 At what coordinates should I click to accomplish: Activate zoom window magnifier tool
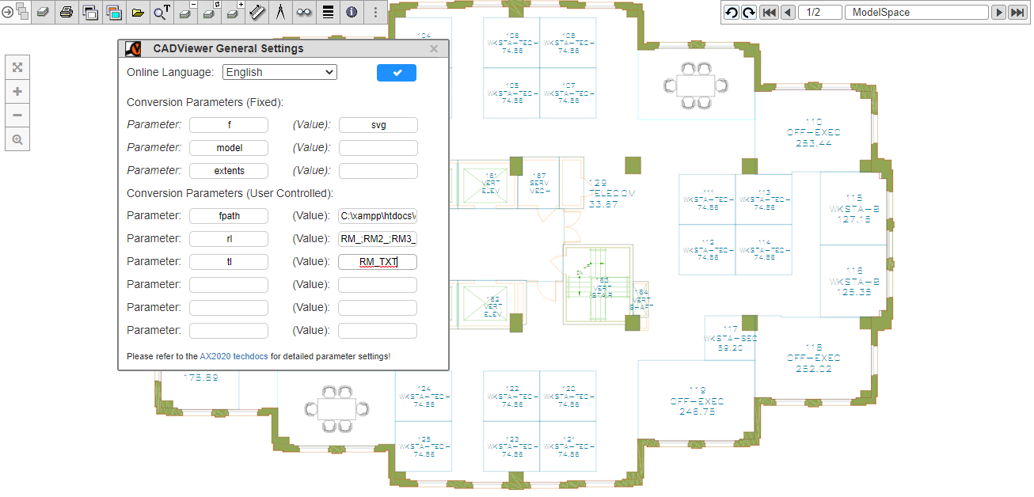click(17, 139)
